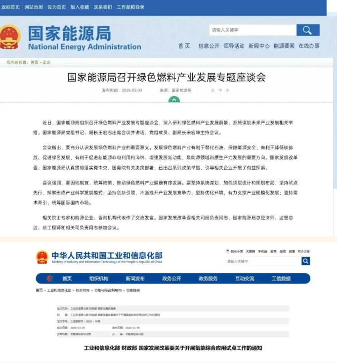337x363 pixels.
Task: Click 发布日期 value 2026-03-16
Action: (132, 328)
